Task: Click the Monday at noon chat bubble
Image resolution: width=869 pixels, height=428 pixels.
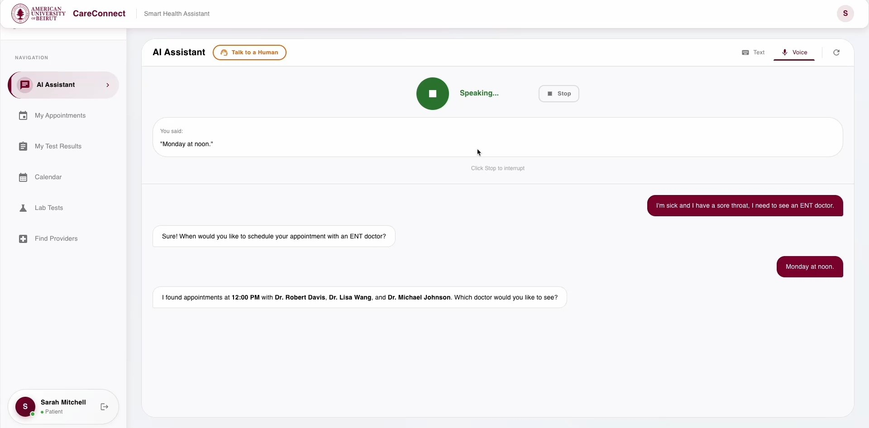Action: click(x=810, y=267)
